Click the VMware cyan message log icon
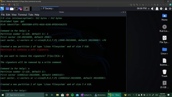The image size is (172, 97). [x=170, y=5]
